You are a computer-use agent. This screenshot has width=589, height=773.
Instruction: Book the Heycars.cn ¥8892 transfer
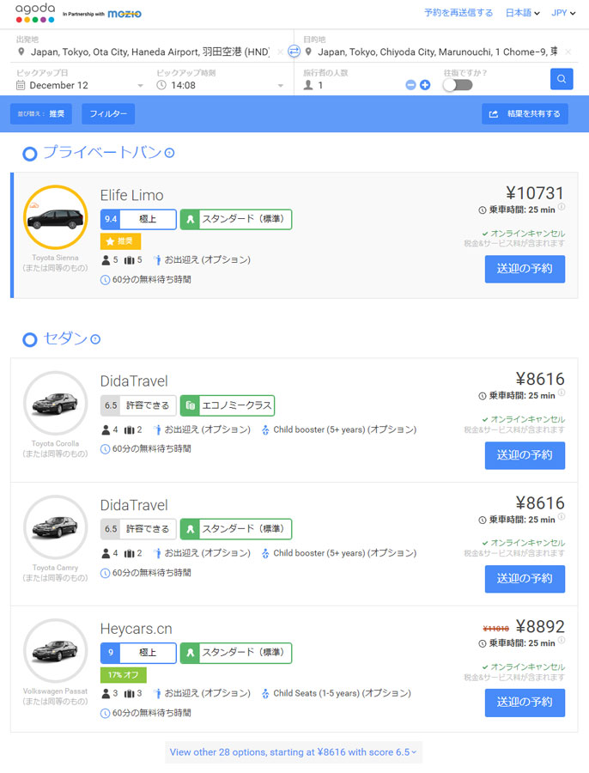[x=525, y=703]
